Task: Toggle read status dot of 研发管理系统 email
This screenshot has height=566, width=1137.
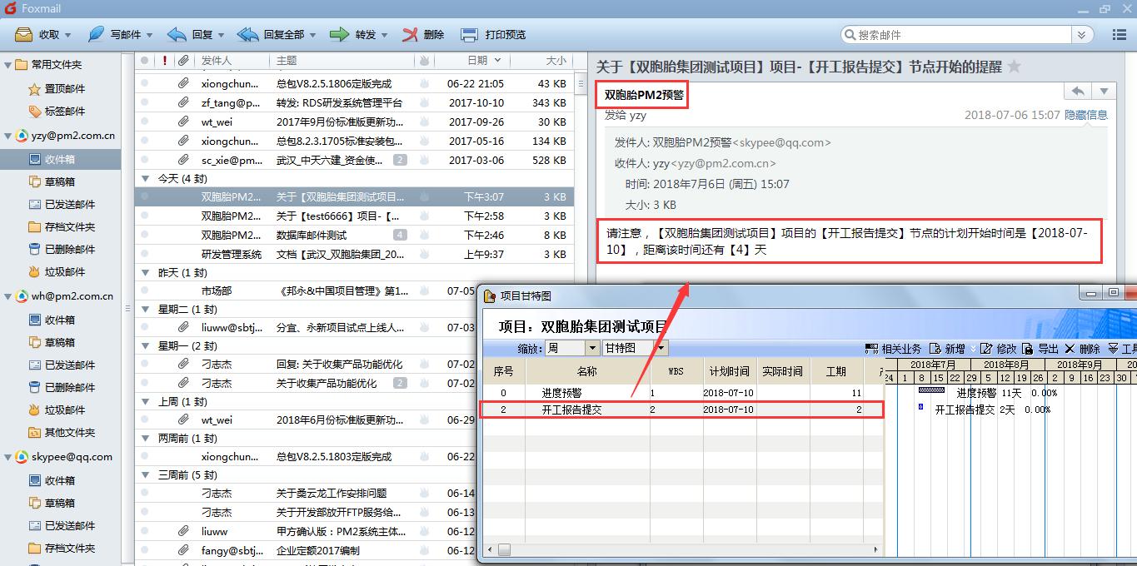Action: [x=145, y=254]
